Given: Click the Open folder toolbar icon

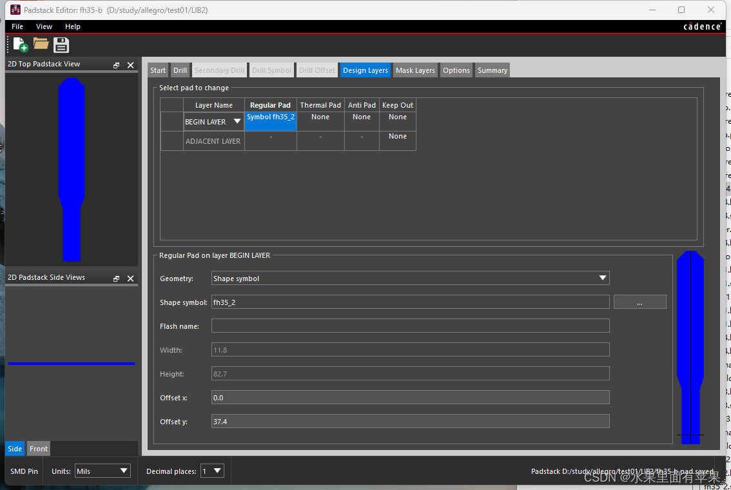Looking at the screenshot, I should coord(41,44).
